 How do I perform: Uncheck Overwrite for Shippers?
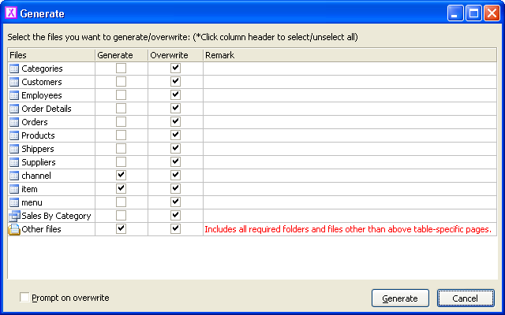click(175, 149)
